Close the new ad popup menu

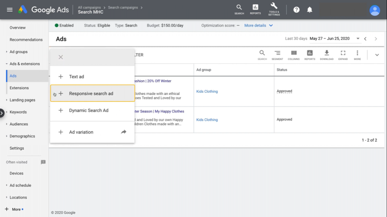click(61, 57)
